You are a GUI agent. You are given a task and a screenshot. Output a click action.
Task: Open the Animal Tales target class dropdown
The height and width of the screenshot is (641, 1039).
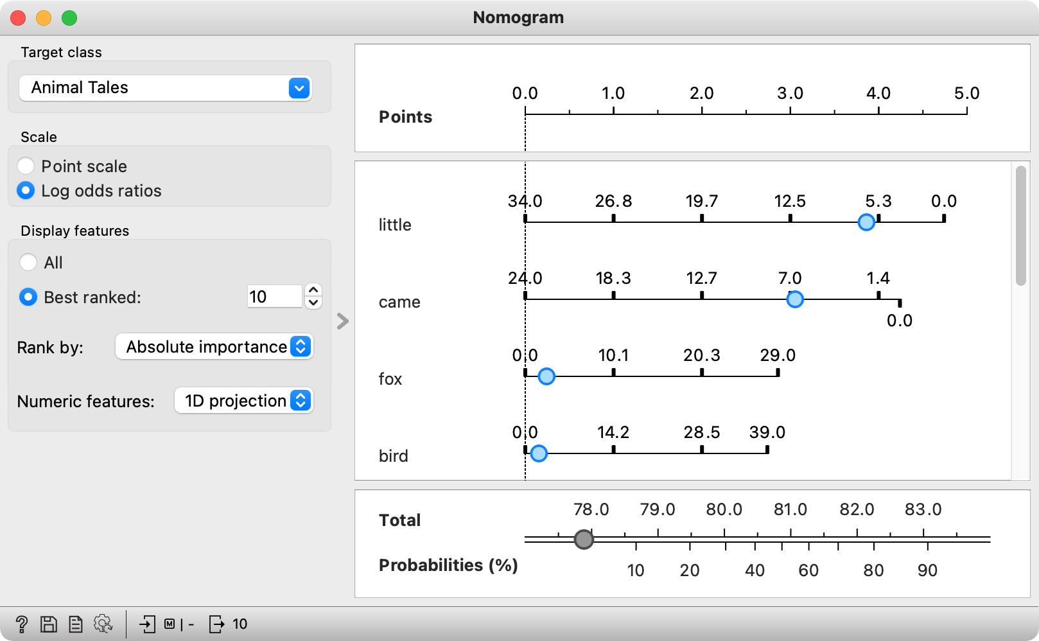pos(166,88)
